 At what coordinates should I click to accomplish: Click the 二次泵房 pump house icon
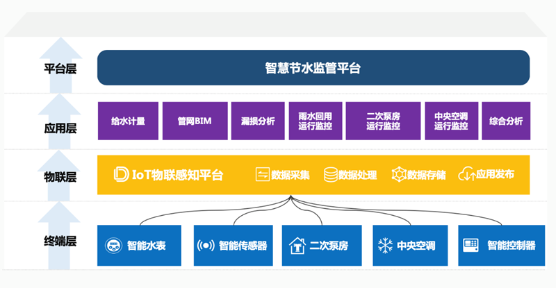(297, 246)
